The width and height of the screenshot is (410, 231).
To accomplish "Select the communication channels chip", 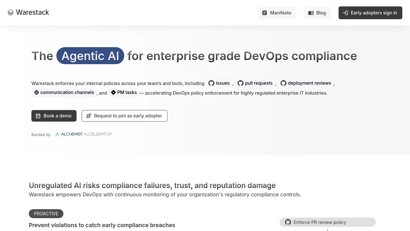I will tap(64, 92).
